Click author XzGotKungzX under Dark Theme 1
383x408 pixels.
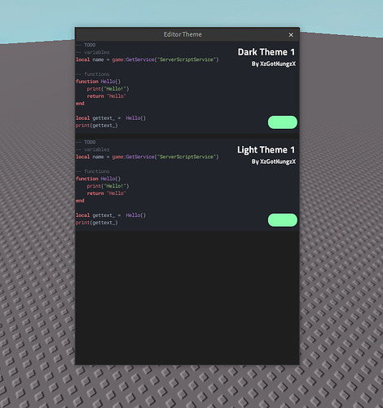[x=273, y=64]
